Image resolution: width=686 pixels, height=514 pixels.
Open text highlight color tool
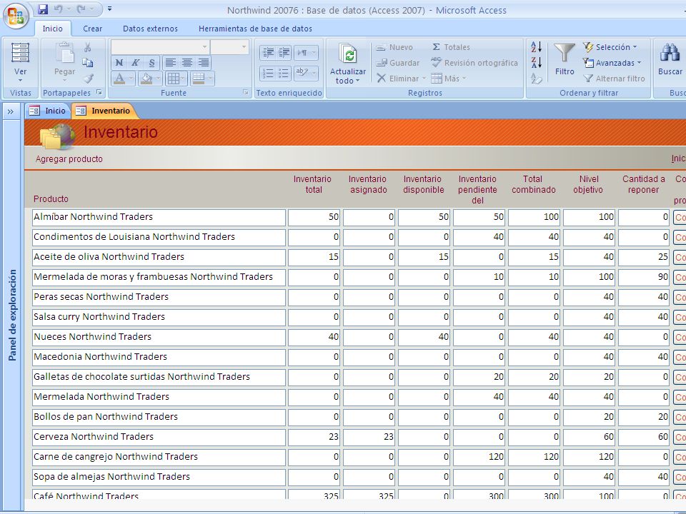306,73
